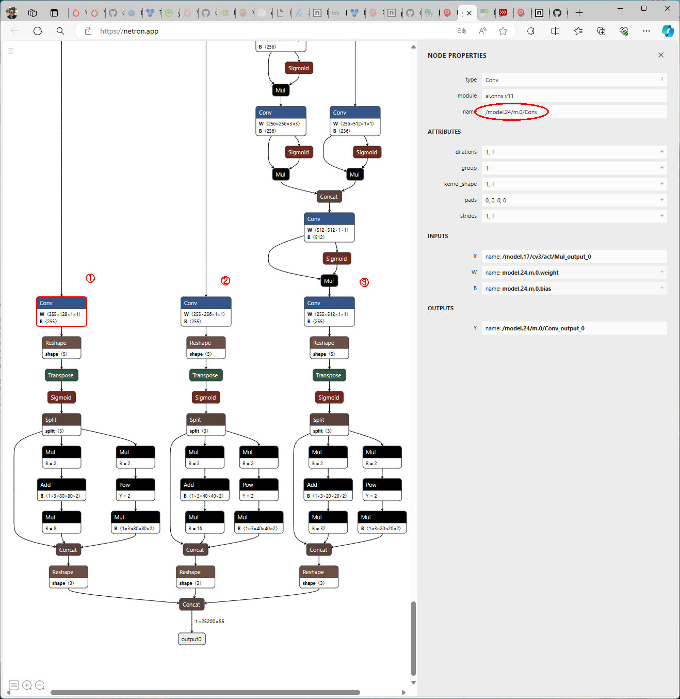This screenshot has height=699, width=680.
Task: Switch to the first browser tab
Action: click(76, 13)
